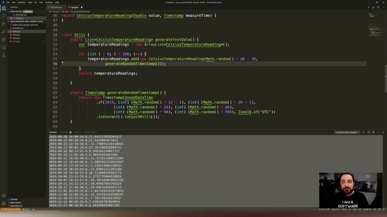Image resolution: width=387 pixels, height=217 pixels.
Task: Click 'return temperatureReadings;' on line 58
Action: tap(108, 74)
